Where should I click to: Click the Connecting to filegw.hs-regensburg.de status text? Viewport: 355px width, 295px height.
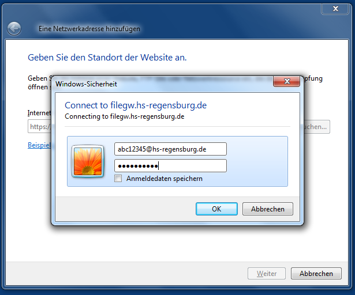point(125,116)
